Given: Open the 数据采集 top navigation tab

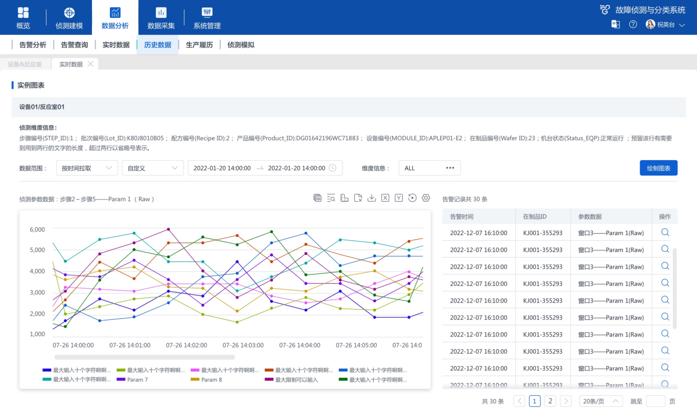Looking at the screenshot, I should (x=161, y=18).
